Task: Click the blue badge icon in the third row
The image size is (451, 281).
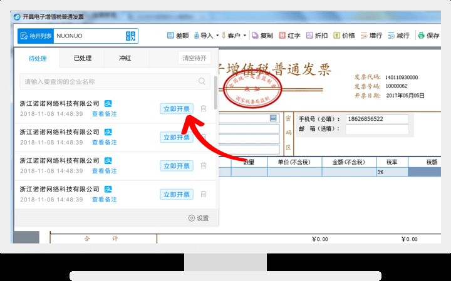Action: click(108, 160)
